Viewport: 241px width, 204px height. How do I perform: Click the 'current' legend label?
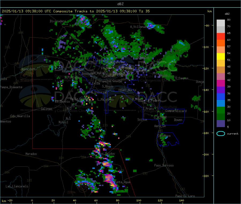tap(232, 134)
